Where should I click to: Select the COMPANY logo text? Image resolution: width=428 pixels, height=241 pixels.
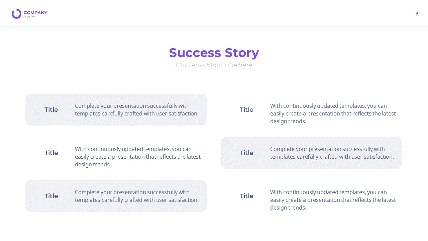pos(35,12)
